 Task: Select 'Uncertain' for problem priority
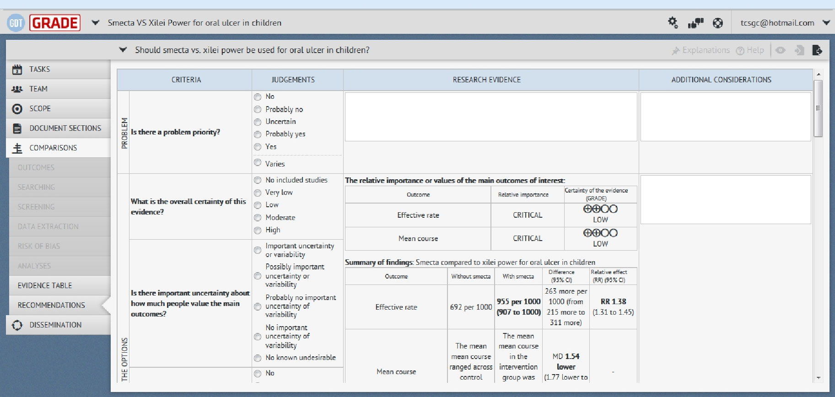(258, 122)
